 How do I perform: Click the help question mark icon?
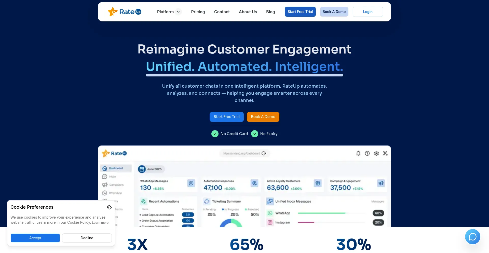[367, 153]
